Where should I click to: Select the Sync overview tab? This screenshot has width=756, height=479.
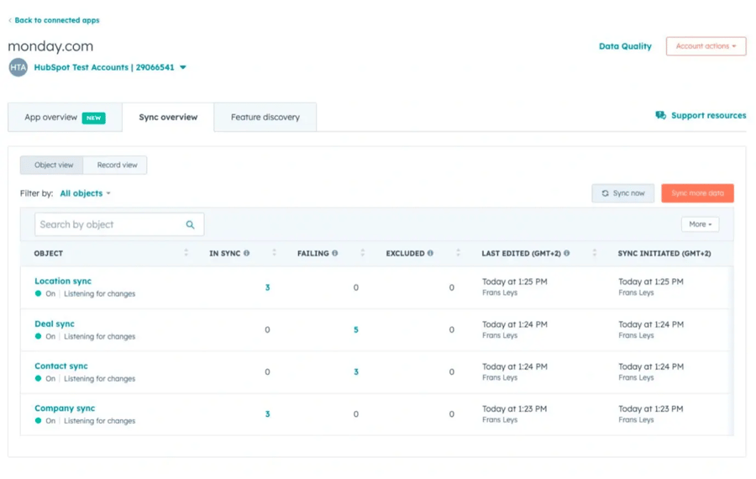click(168, 117)
